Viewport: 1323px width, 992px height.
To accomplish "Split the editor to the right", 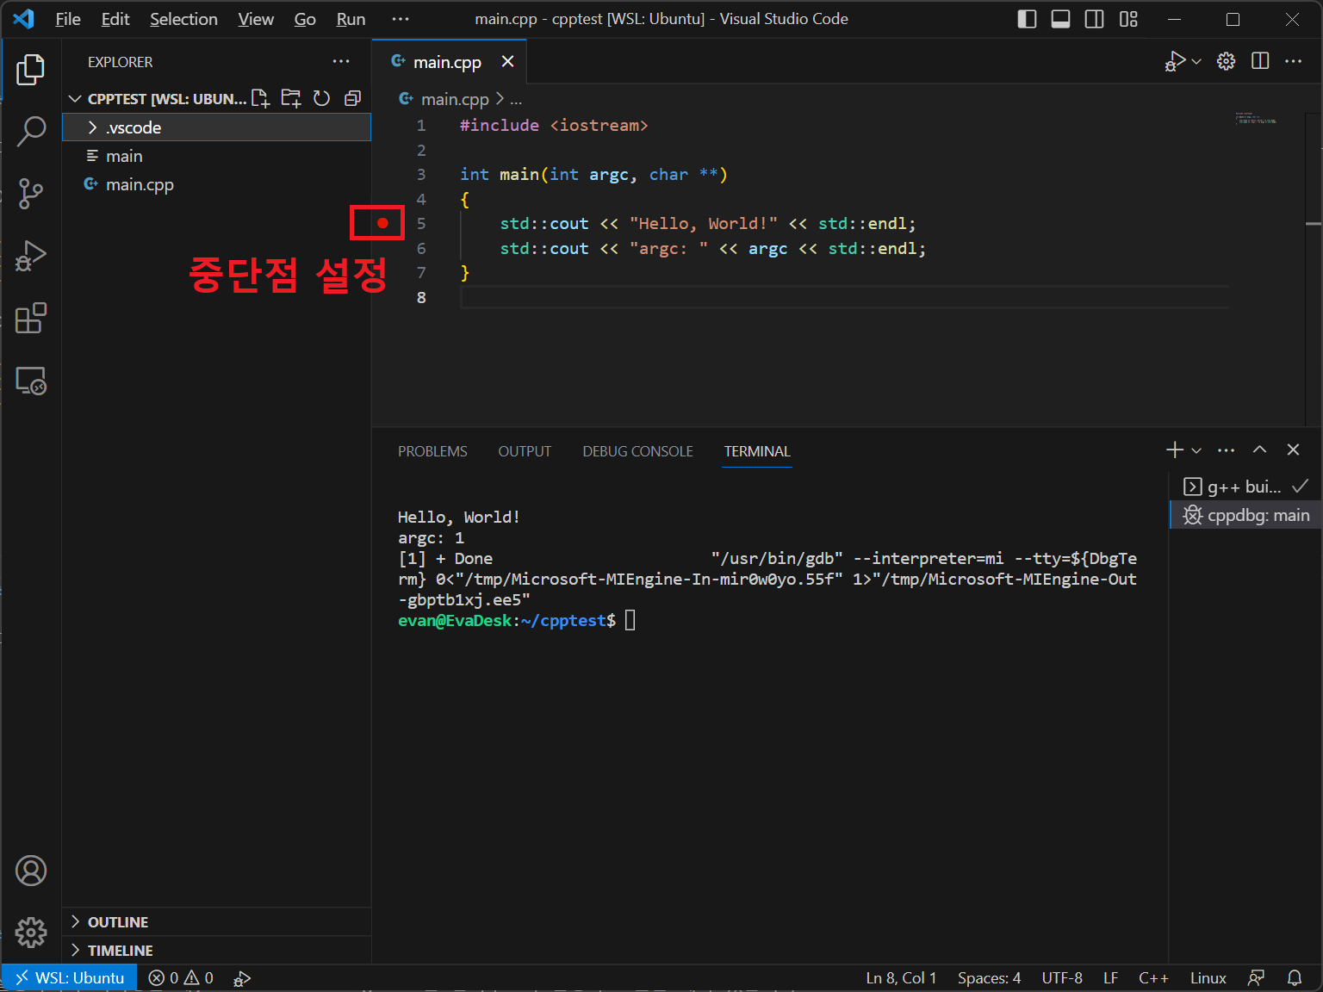I will point(1259,61).
